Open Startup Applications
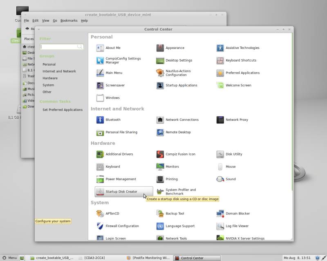 (x=177, y=85)
